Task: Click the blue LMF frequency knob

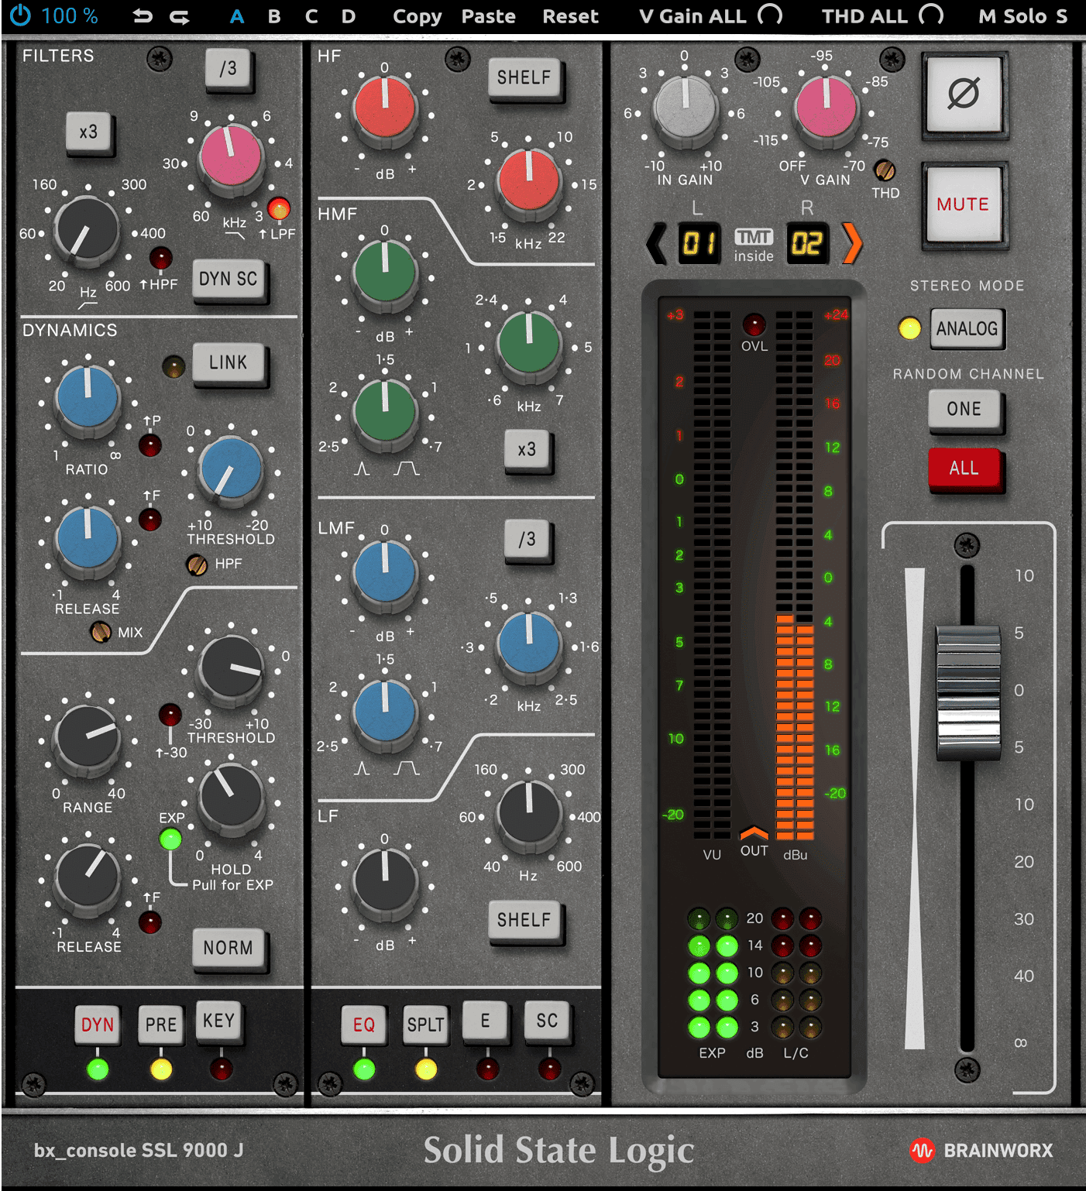Action: [x=528, y=643]
